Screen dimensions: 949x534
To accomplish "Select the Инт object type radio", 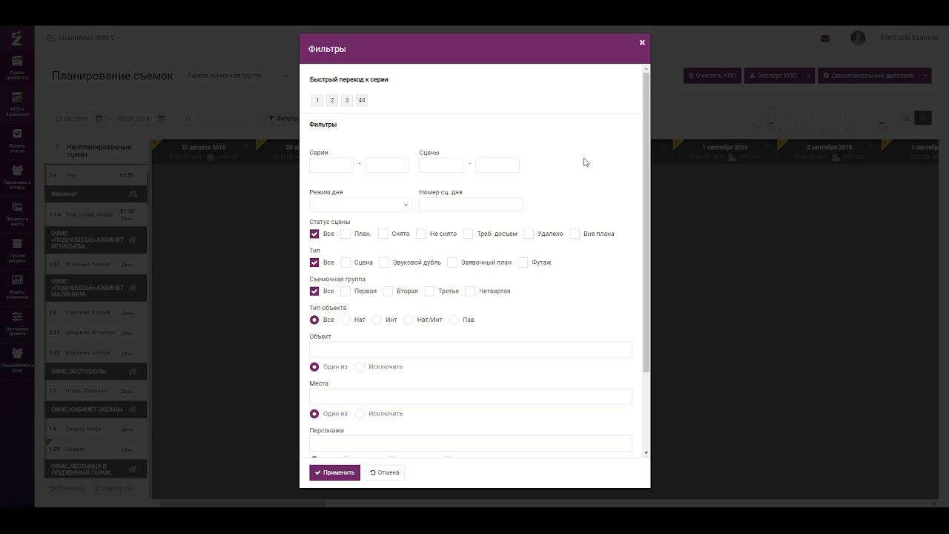I will [377, 320].
